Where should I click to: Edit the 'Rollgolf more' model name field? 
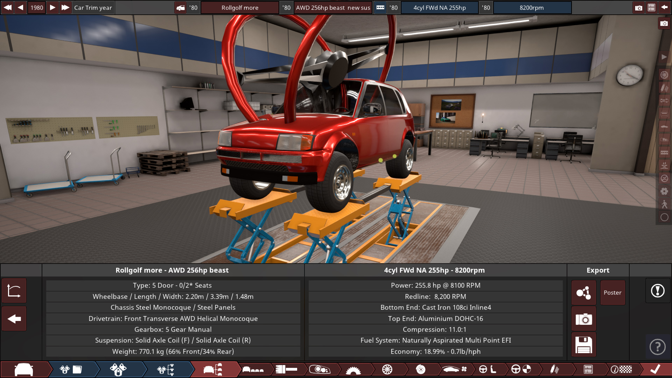point(240,7)
